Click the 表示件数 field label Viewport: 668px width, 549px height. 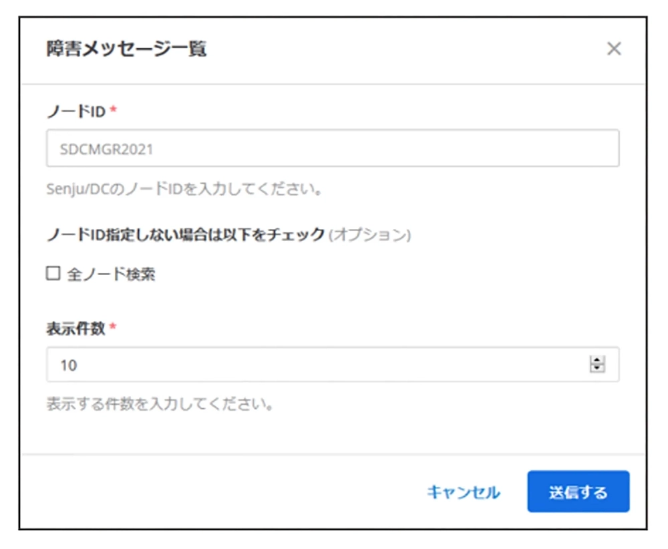tap(76, 328)
